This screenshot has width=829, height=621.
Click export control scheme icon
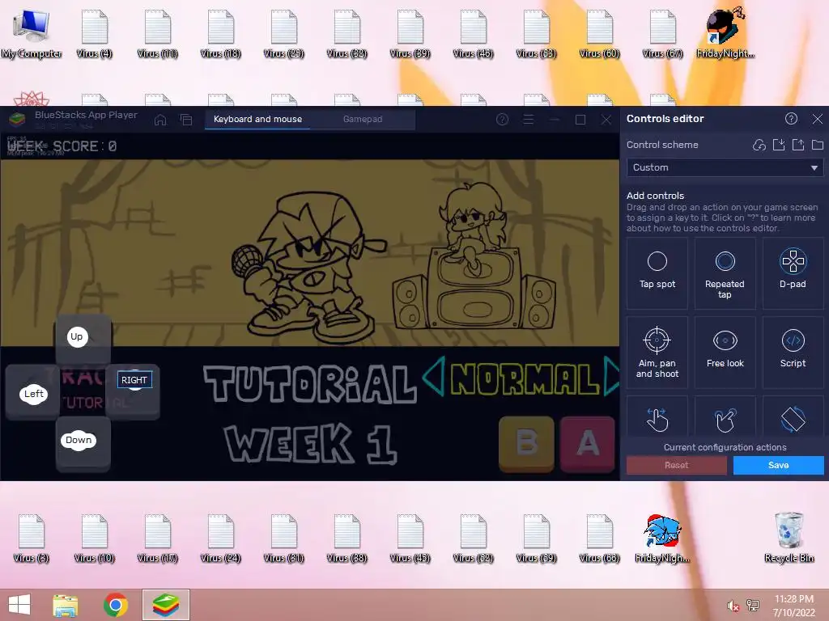click(798, 145)
